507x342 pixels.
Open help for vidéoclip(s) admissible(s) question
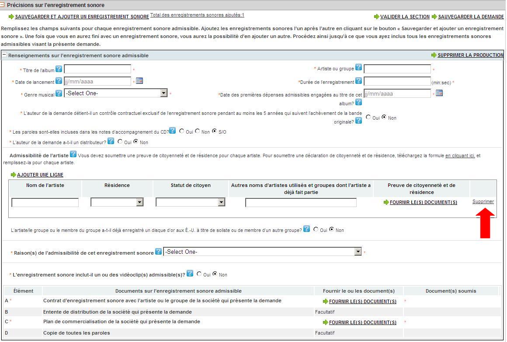(190, 273)
